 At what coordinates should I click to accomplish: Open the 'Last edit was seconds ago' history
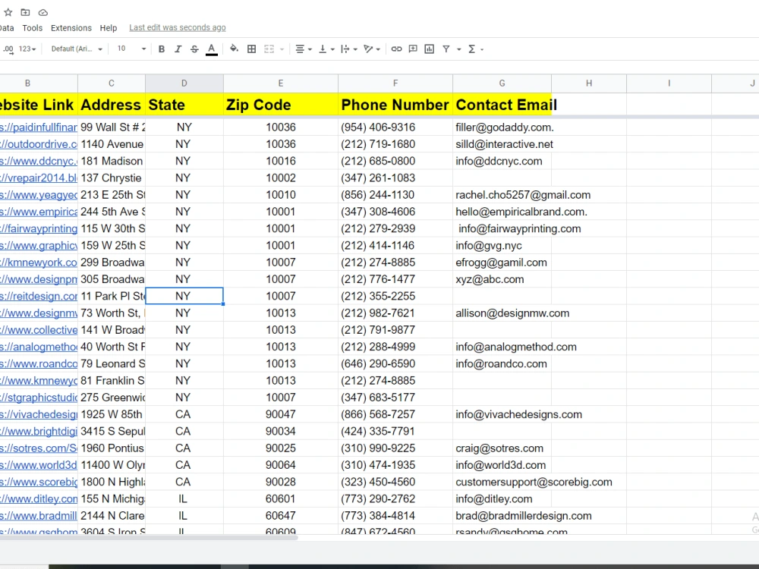[x=177, y=27]
